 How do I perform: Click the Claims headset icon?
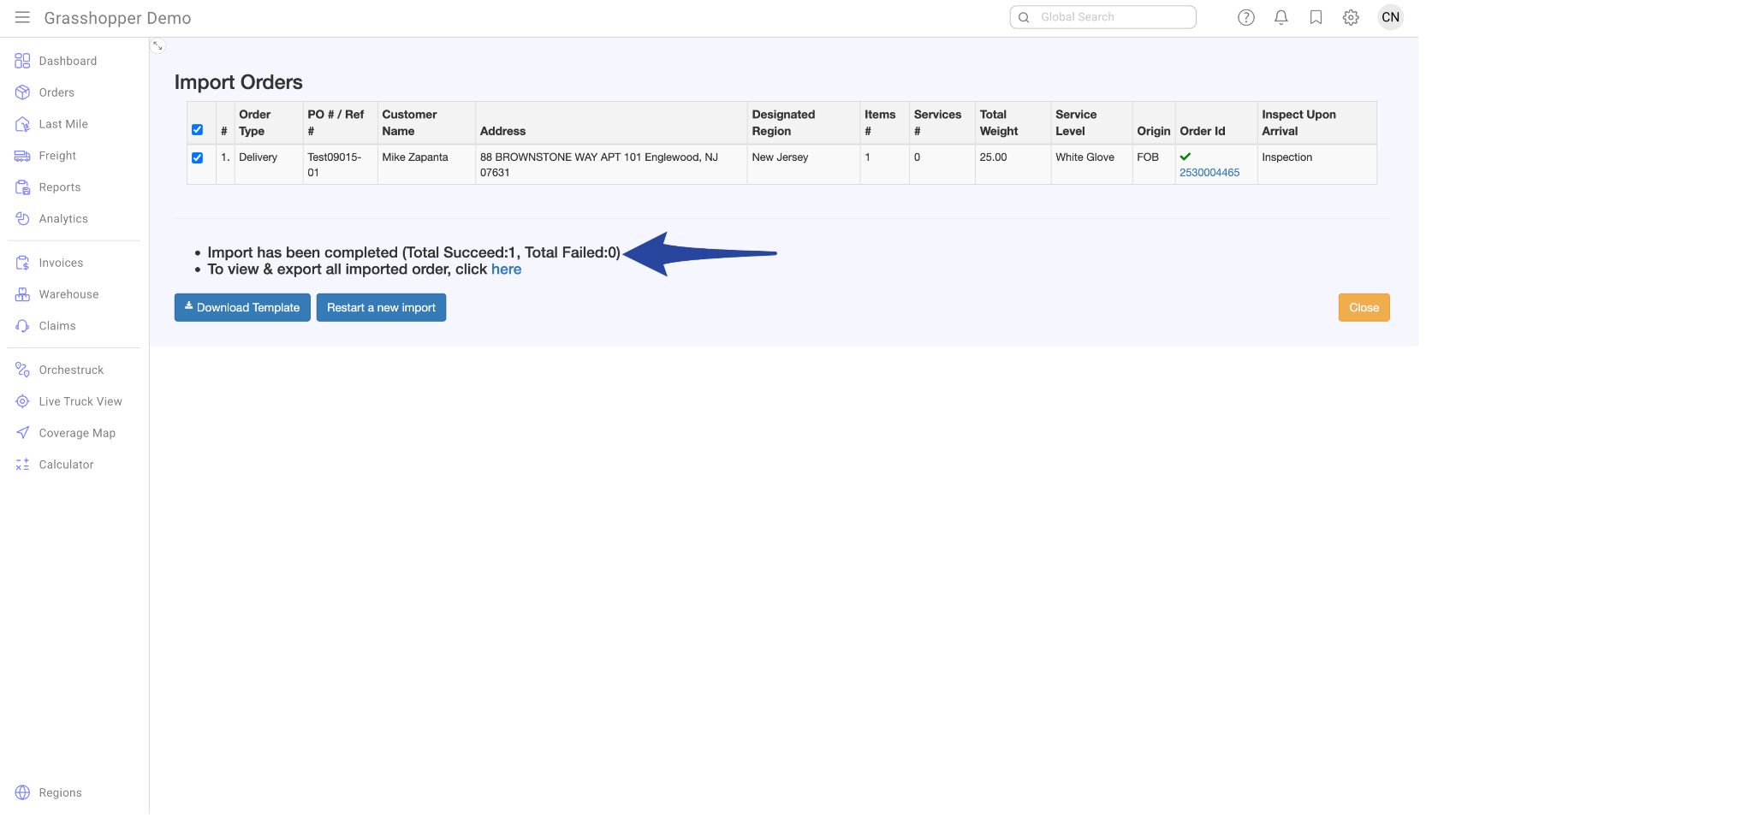22,326
